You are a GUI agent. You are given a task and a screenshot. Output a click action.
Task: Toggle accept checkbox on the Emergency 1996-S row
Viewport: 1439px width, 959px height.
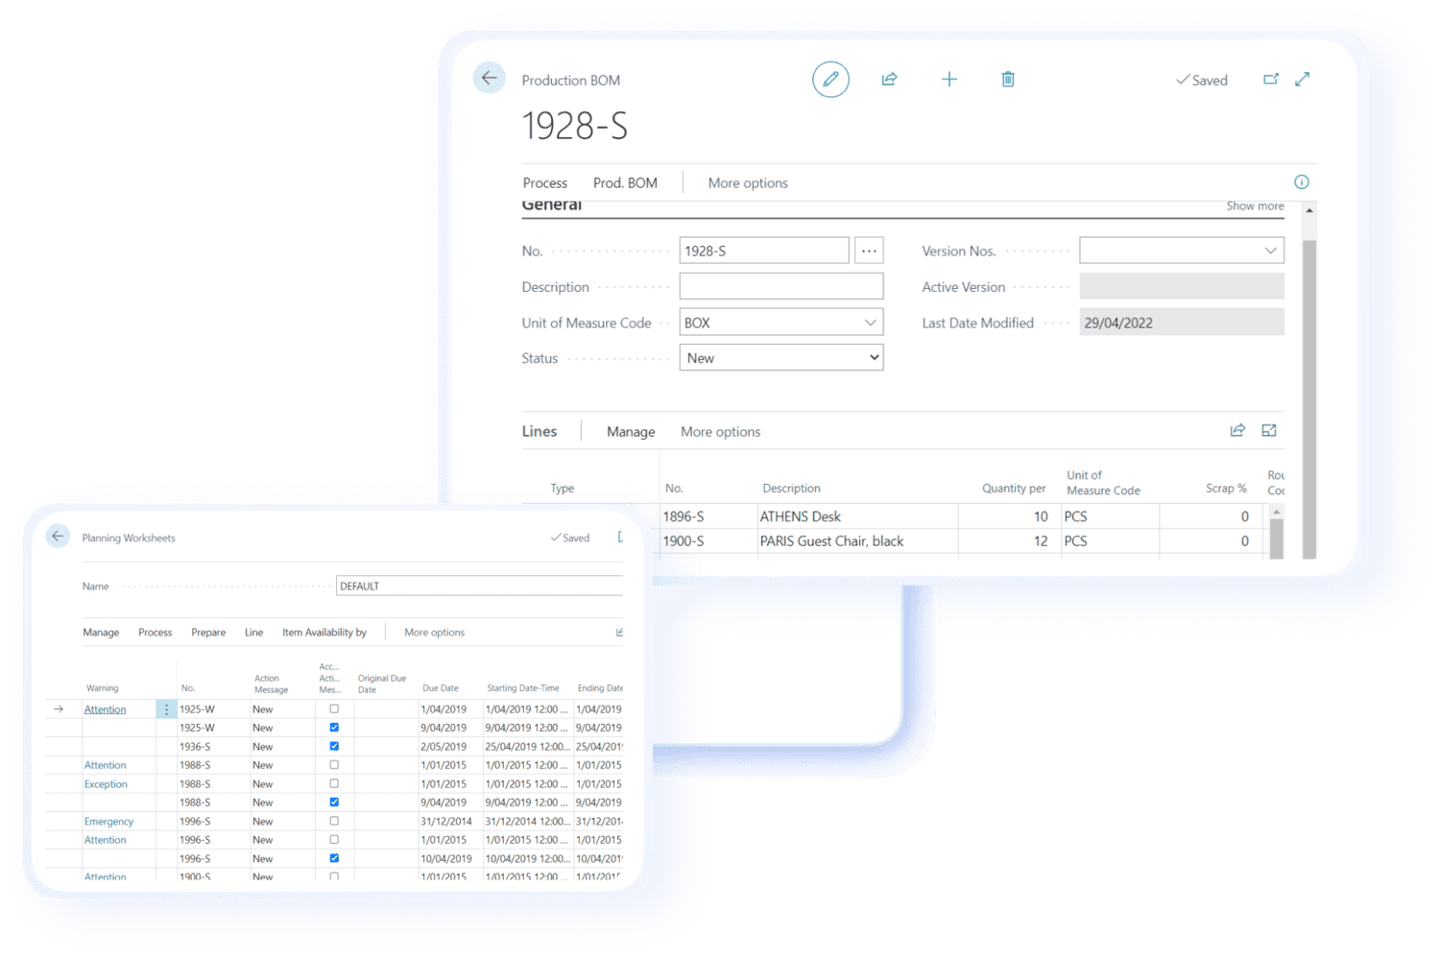[334, 821]
